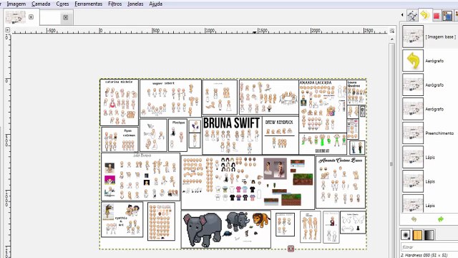The image size is (458, 258).
Task: Open the ruler corner image menu button
Action: [7, 30]
